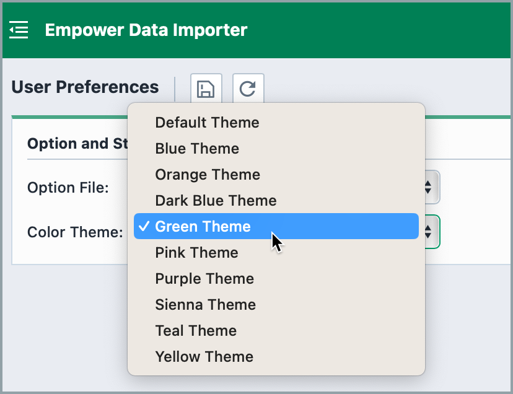Click the save preferences floppy icon
The height and width of the screenshot is (394, 513).
click(206, 89)
